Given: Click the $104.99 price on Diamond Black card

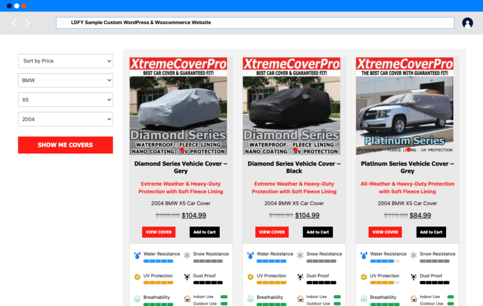Looking at the screenshot, I should [307, 215].
